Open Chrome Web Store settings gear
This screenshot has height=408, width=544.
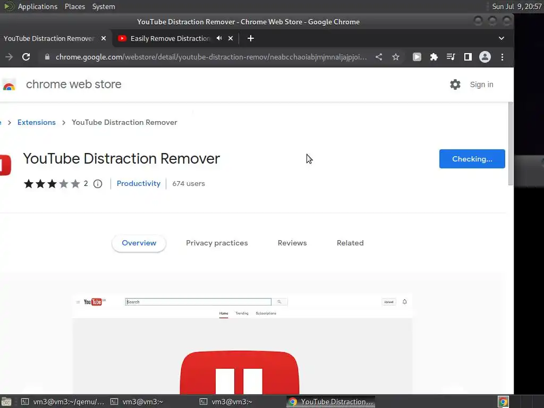455,84
